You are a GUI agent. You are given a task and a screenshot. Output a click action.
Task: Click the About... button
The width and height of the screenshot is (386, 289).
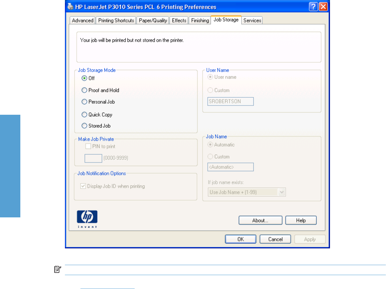coord(260,220)
